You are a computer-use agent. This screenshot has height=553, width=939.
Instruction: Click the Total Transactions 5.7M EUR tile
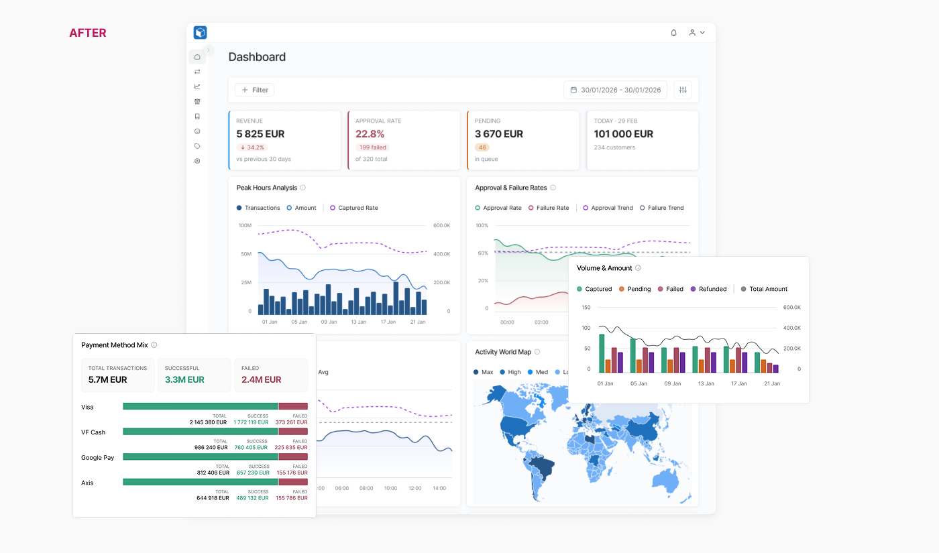tap(117, 375)
